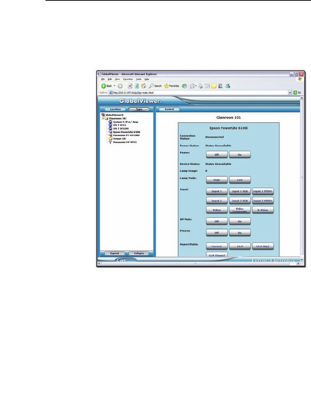The height and width of the screenshot is (420, 311).
Task: Open the File menu
Action: click(x=103, y=79)
